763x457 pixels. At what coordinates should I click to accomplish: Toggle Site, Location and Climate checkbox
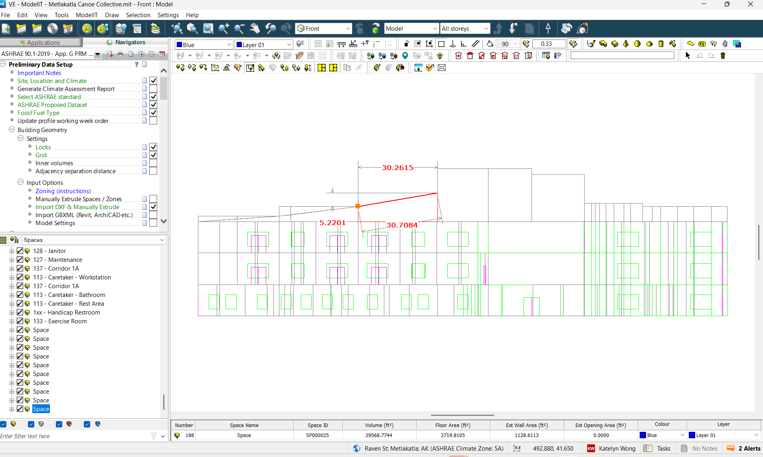click(153, 81)
